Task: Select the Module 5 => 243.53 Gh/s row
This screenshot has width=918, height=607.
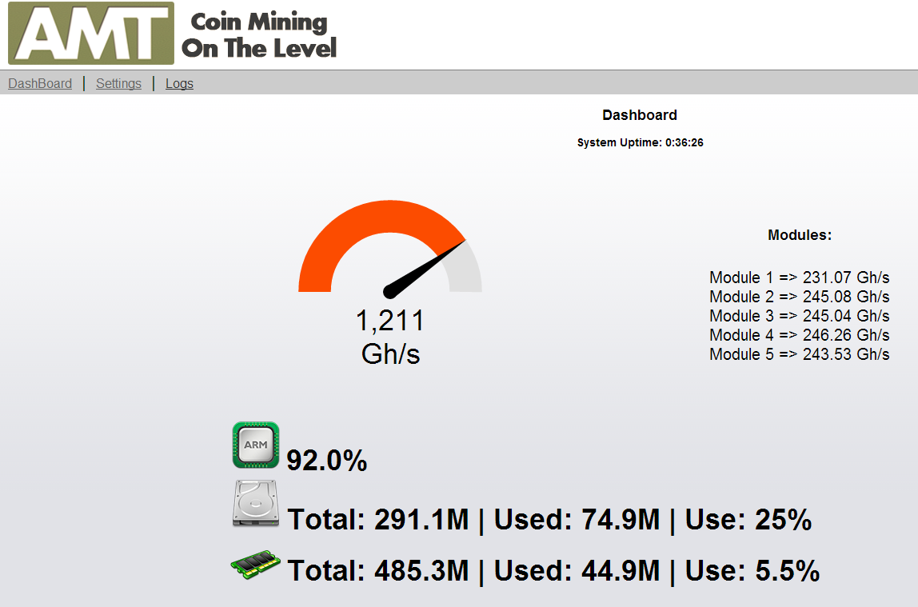Action: pos(799,355)
